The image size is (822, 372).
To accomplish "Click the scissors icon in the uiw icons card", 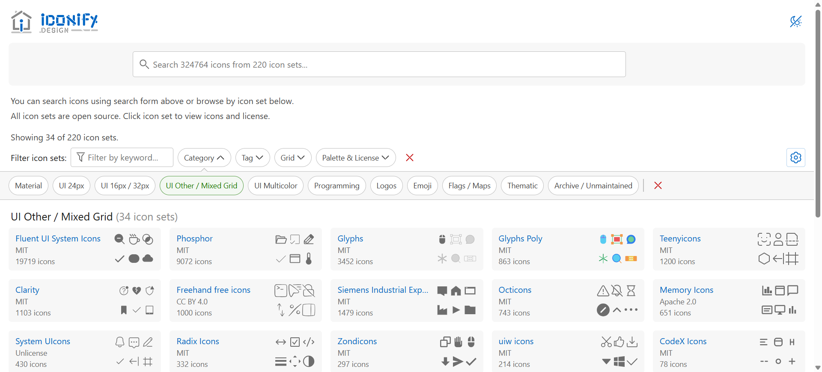I will pyautogui.click(x=606, y=342).
